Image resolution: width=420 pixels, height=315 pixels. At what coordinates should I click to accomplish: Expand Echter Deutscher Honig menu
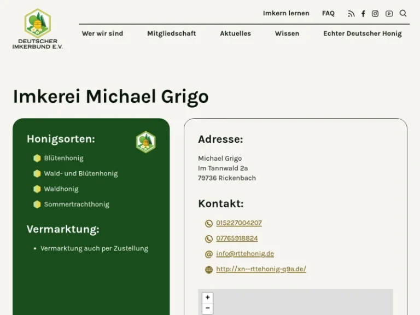tap(362, 33)
